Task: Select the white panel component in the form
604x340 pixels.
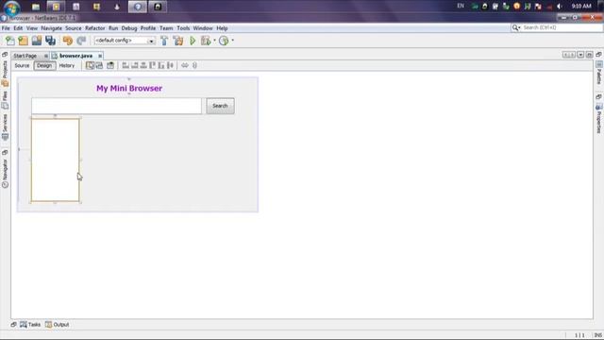Action: (55, 160)
